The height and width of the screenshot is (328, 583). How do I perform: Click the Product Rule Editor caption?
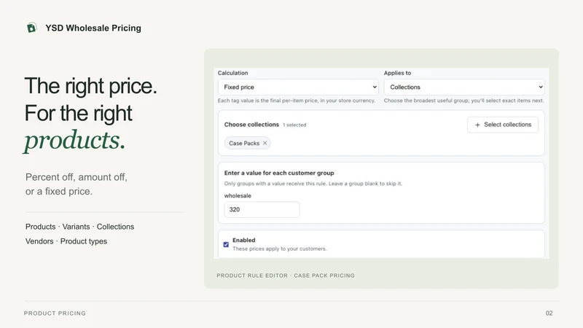(286, 276)
